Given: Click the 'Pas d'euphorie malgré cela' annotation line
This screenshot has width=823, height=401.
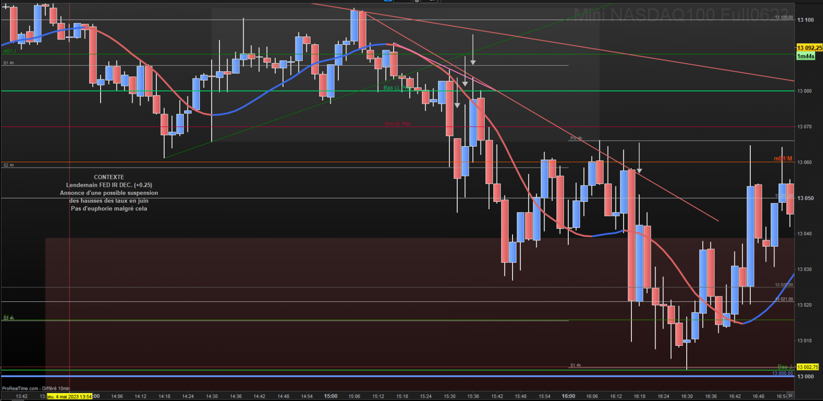Looking at the screenshot, I should 109,208.
